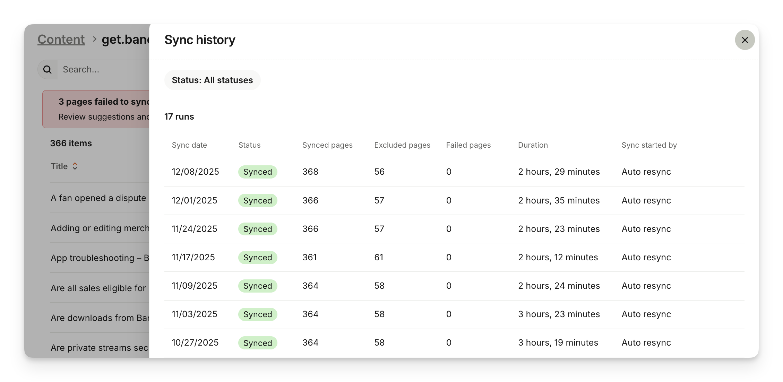Image resolution: width=783 pixels, height=382 pixels.
Task: Sort items by Title column arrows
Action: (x=75, y=166)
